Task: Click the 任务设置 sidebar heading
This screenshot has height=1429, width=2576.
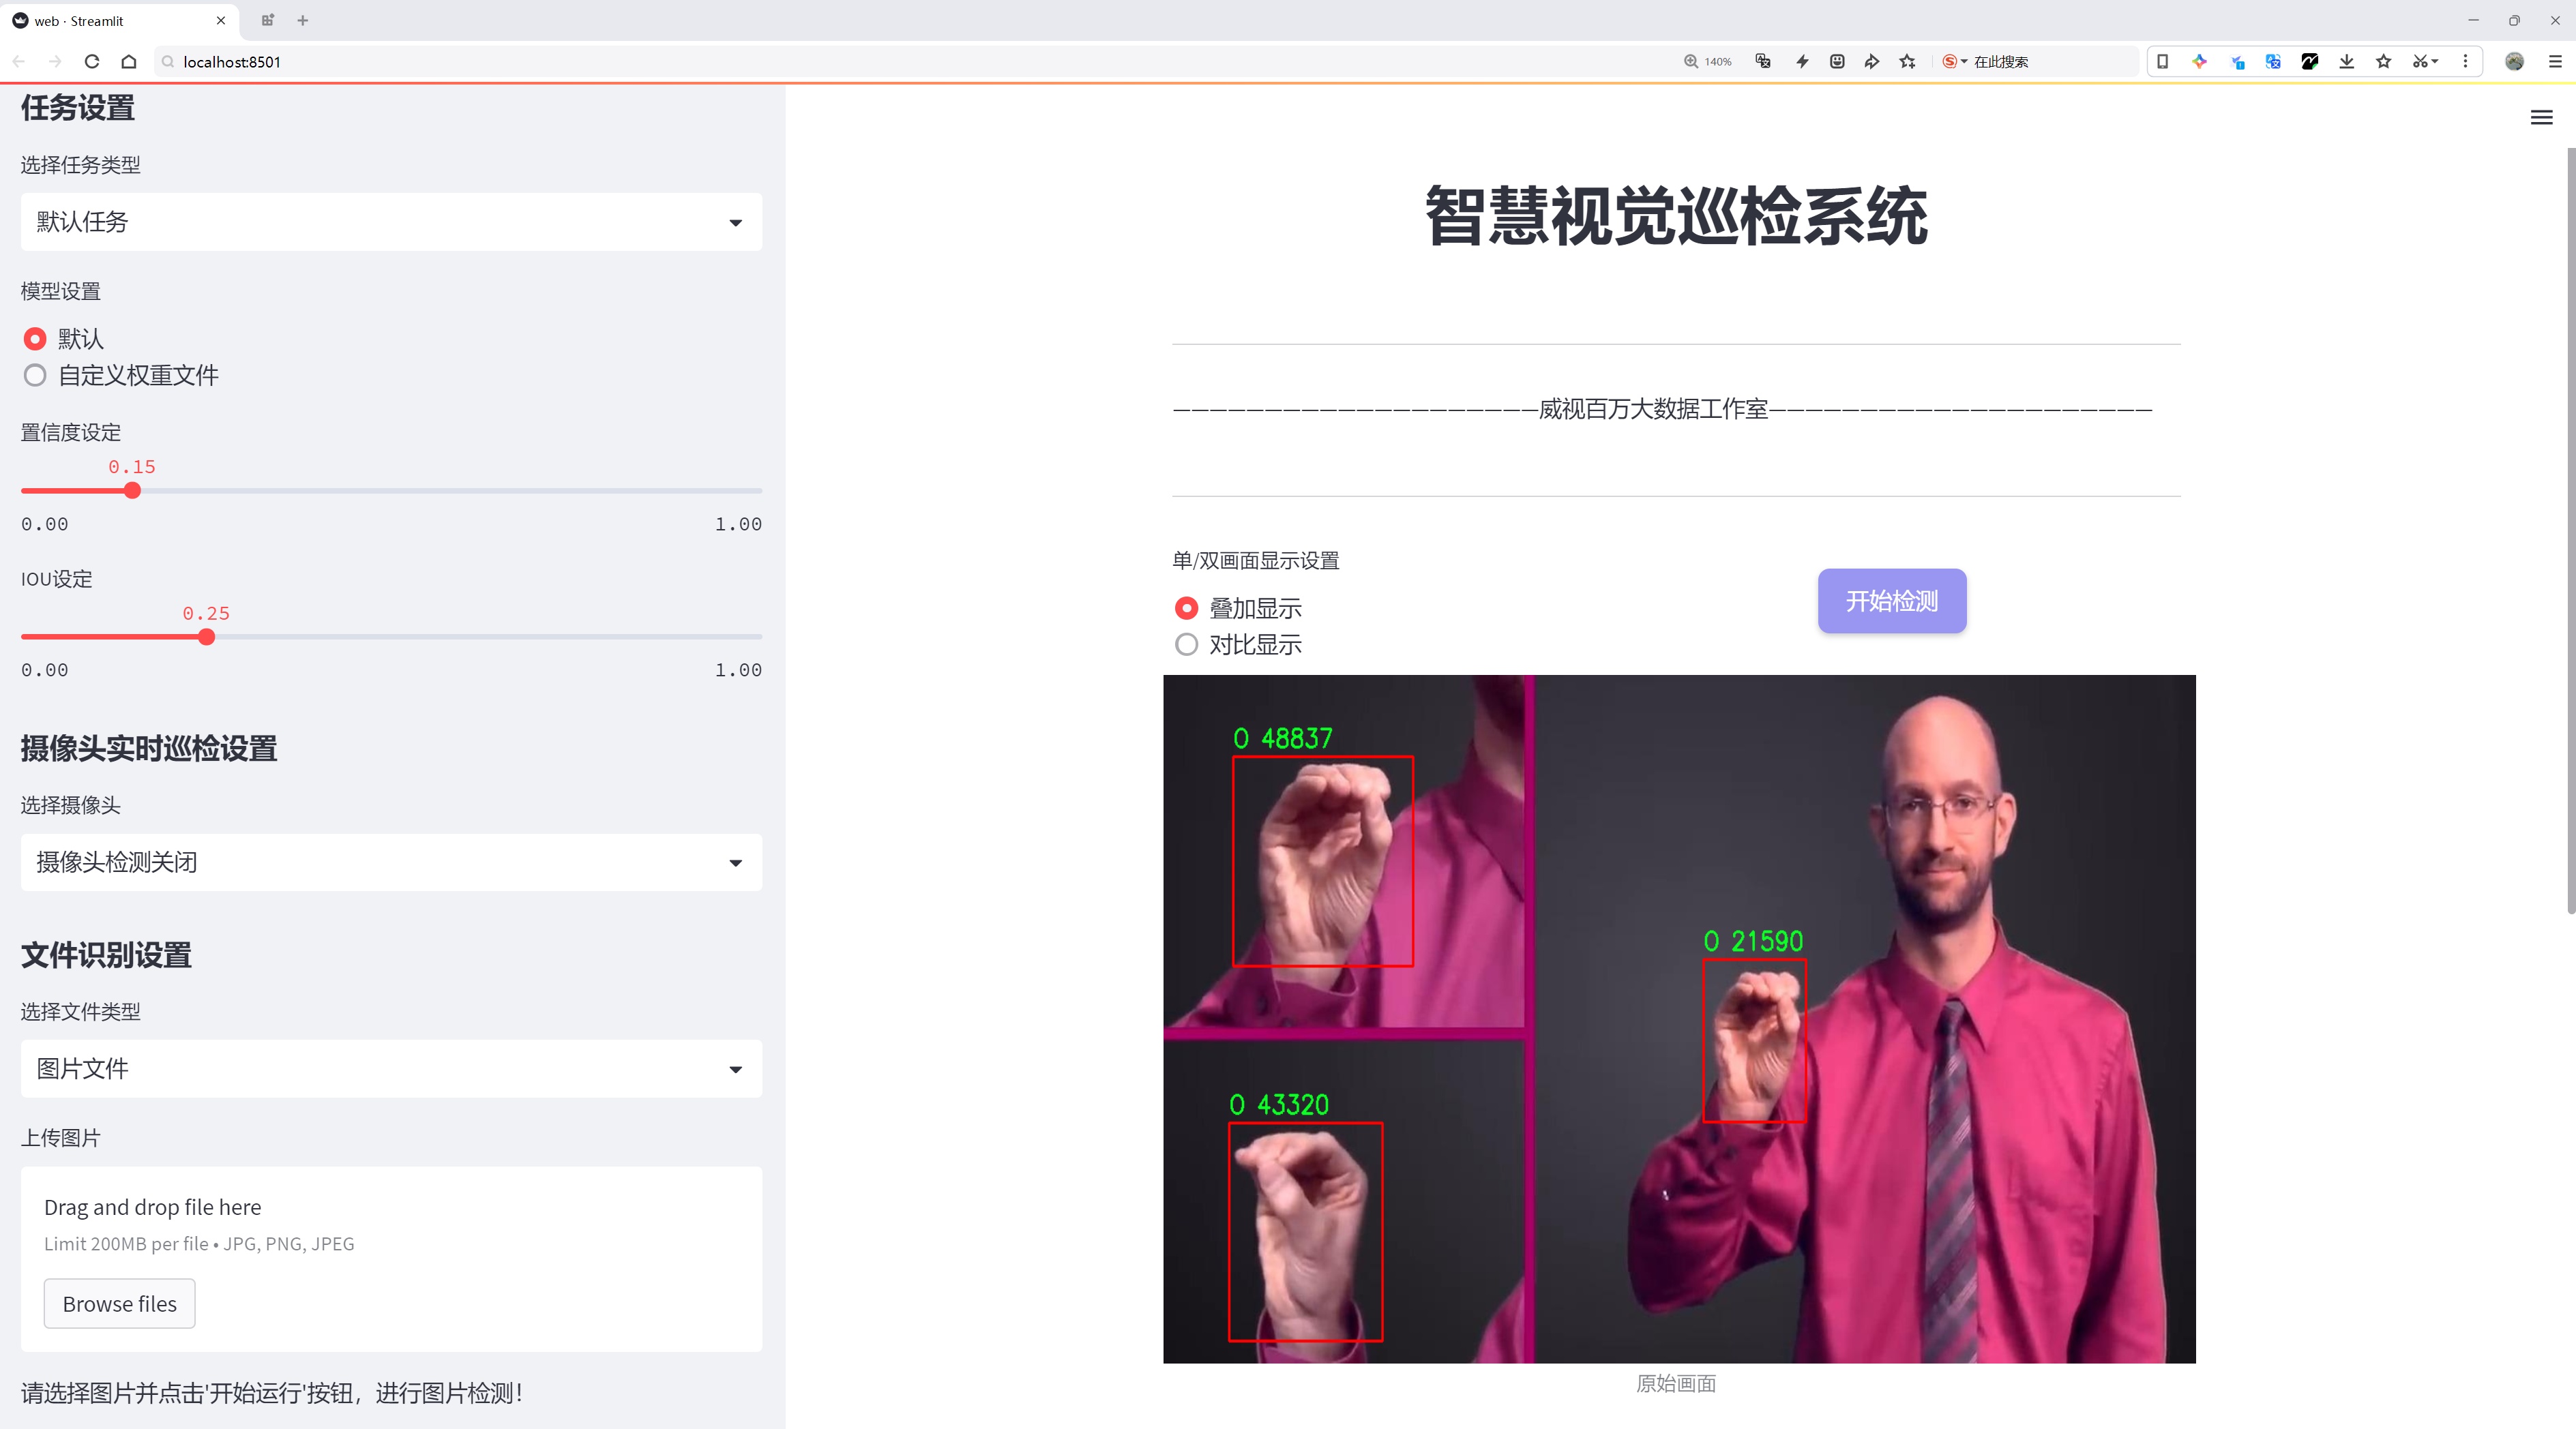Action: click(x=78, y=108)
